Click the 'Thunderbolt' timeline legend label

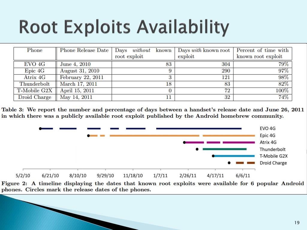point(273,149)
